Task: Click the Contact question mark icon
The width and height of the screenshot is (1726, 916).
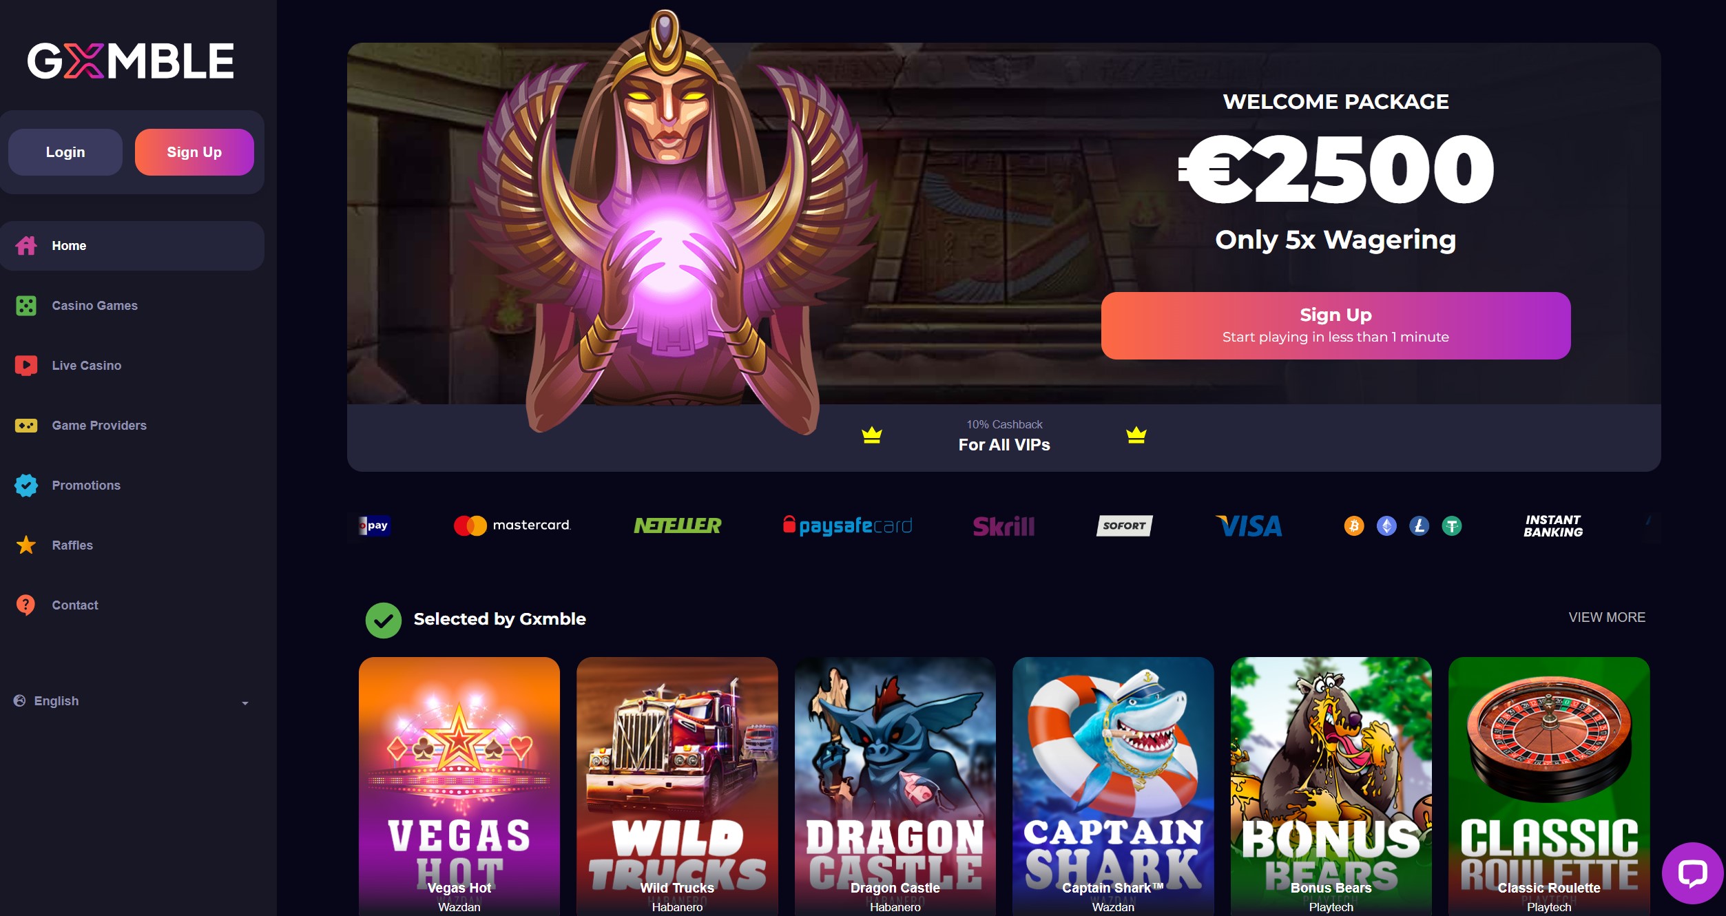Action: [25, 605]
